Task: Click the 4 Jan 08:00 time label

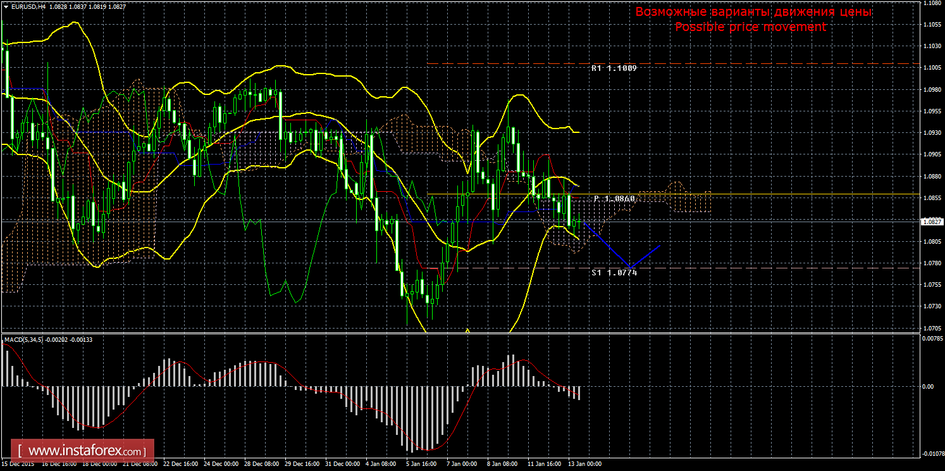Action: (381, 464)
